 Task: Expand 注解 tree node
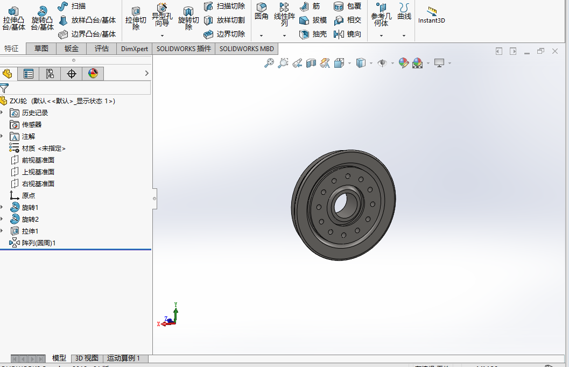pos(2,136)
